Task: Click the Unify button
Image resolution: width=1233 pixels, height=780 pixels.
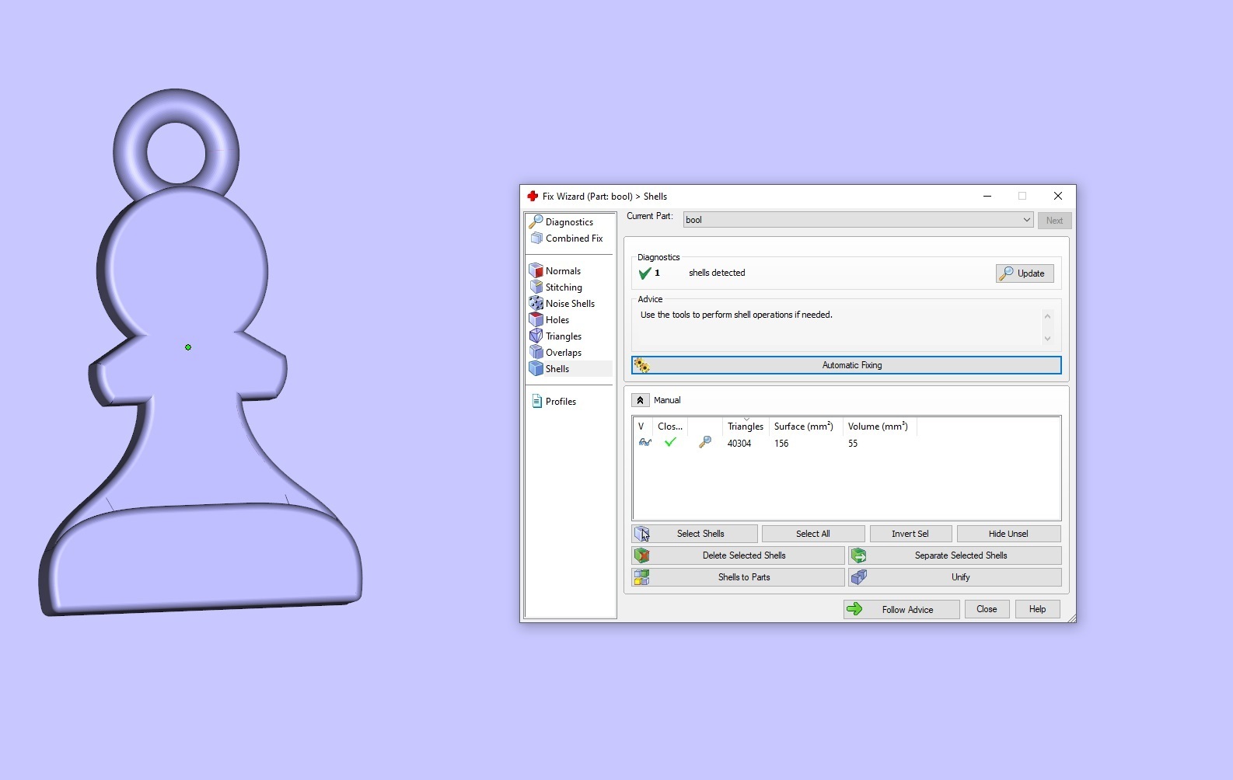Action: (955, 577)
